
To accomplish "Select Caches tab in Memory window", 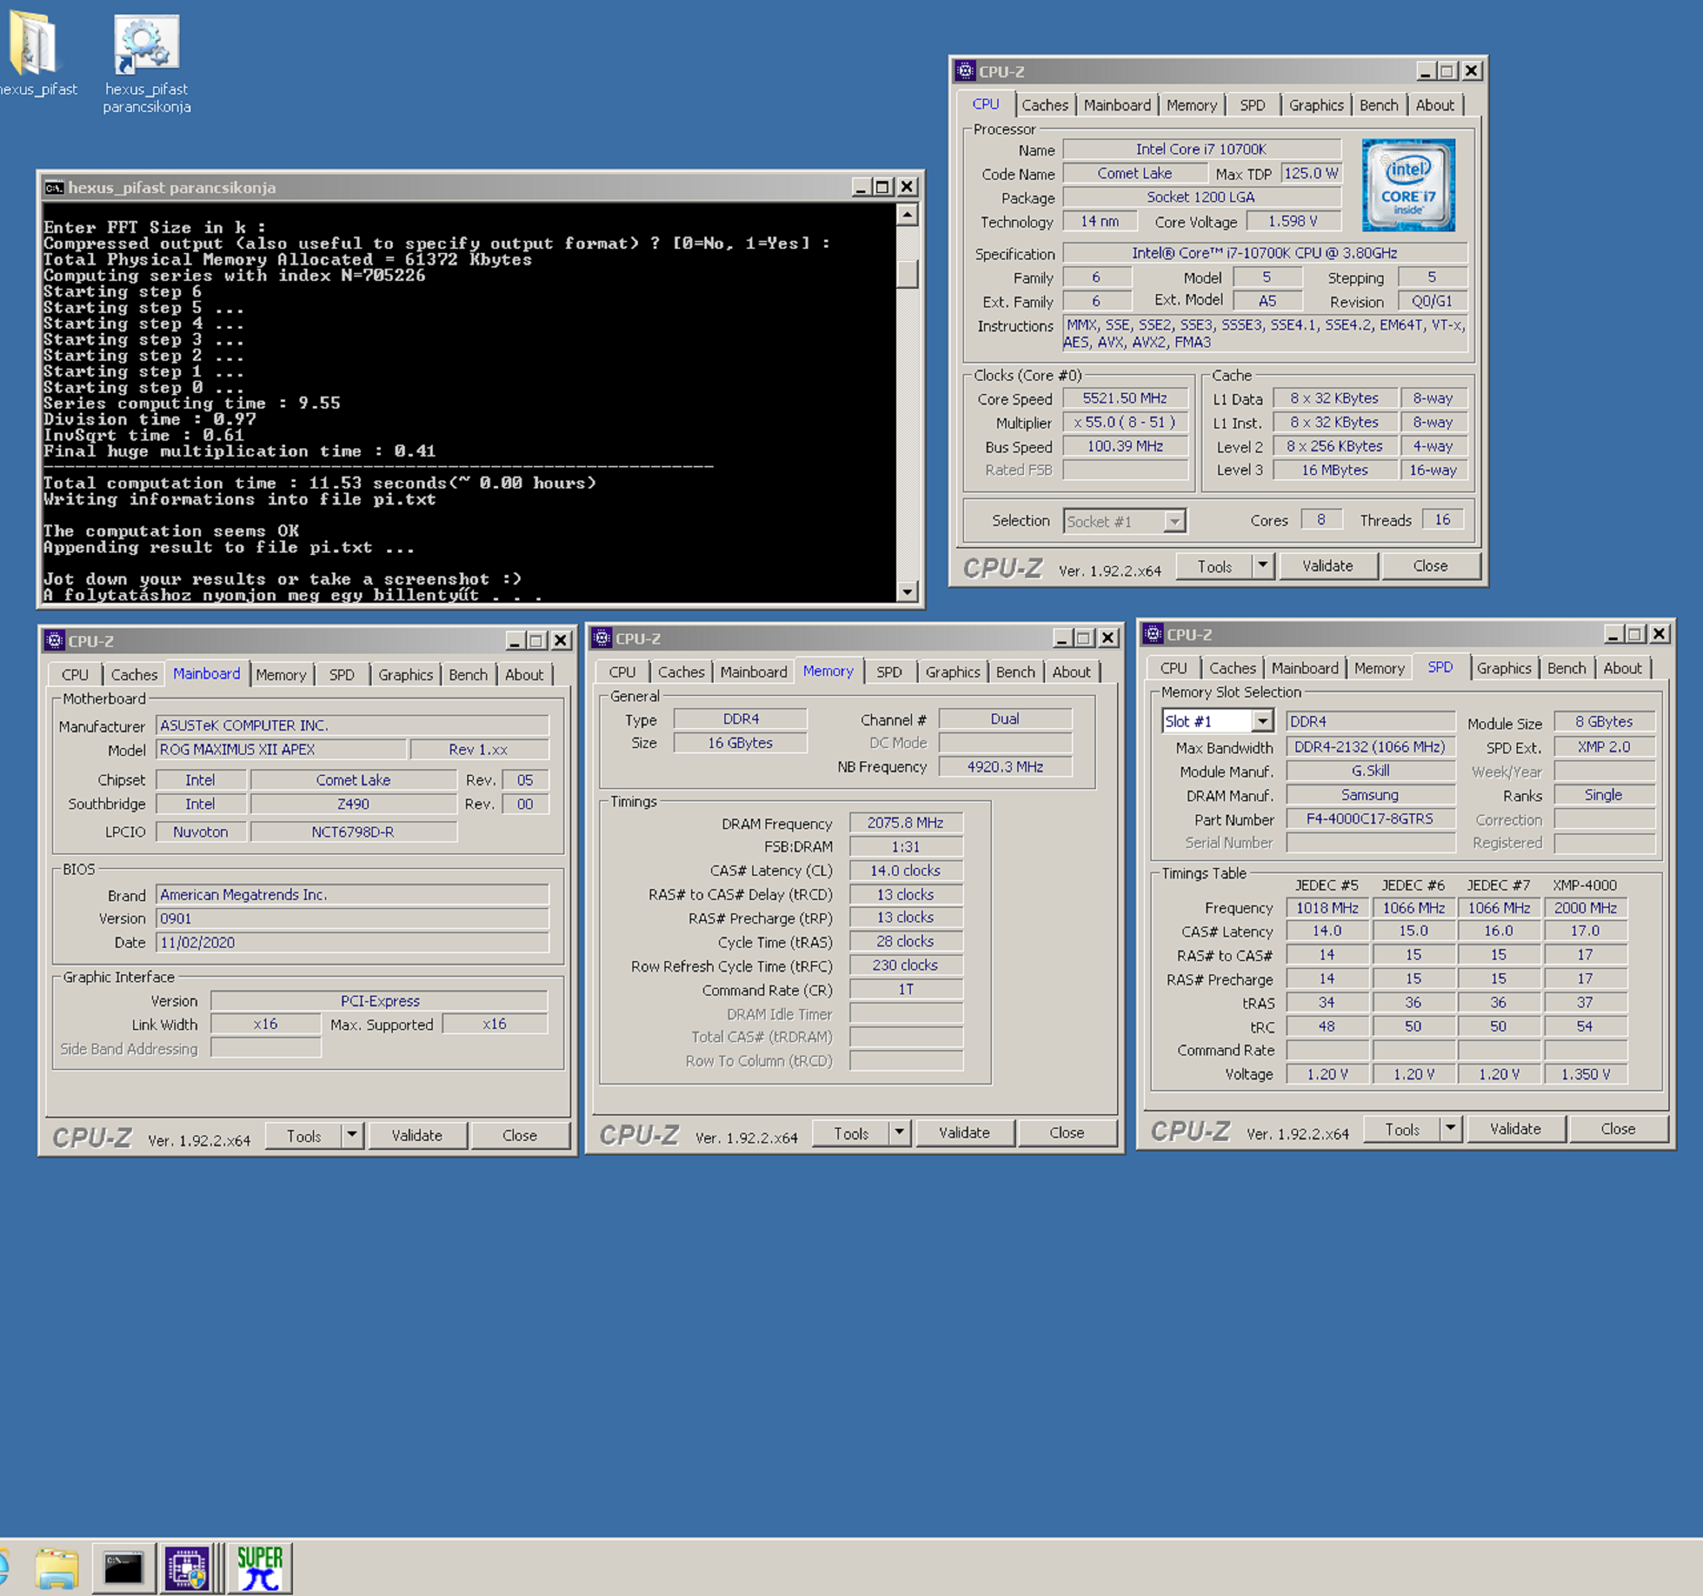I will tap(681, 672).
